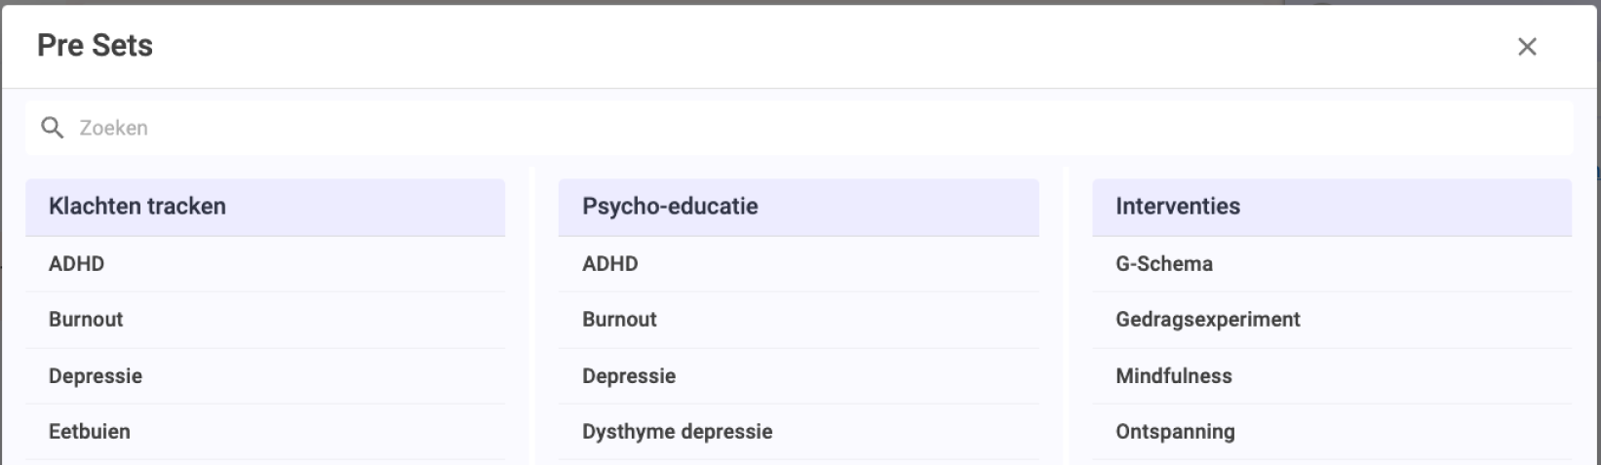Viewport: 1601px width, 465px height.
Task: Click the Psycho-educatie column header
Action: (x=799, y=207)
